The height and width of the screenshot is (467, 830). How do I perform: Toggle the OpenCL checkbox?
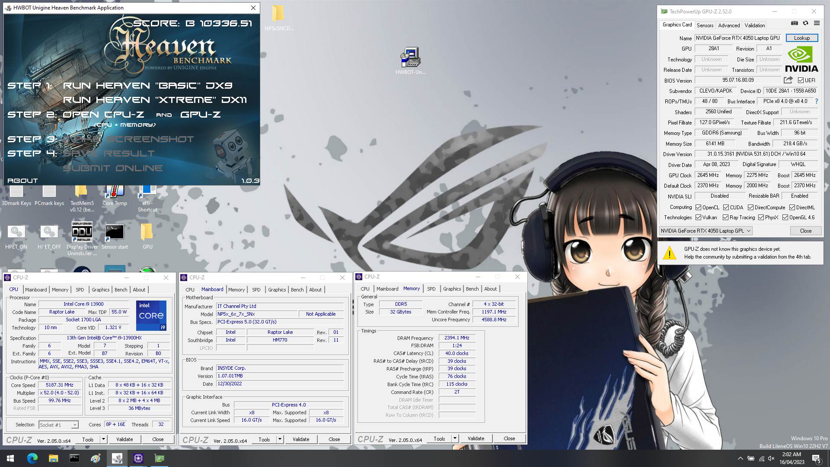(x=698, y=208)
